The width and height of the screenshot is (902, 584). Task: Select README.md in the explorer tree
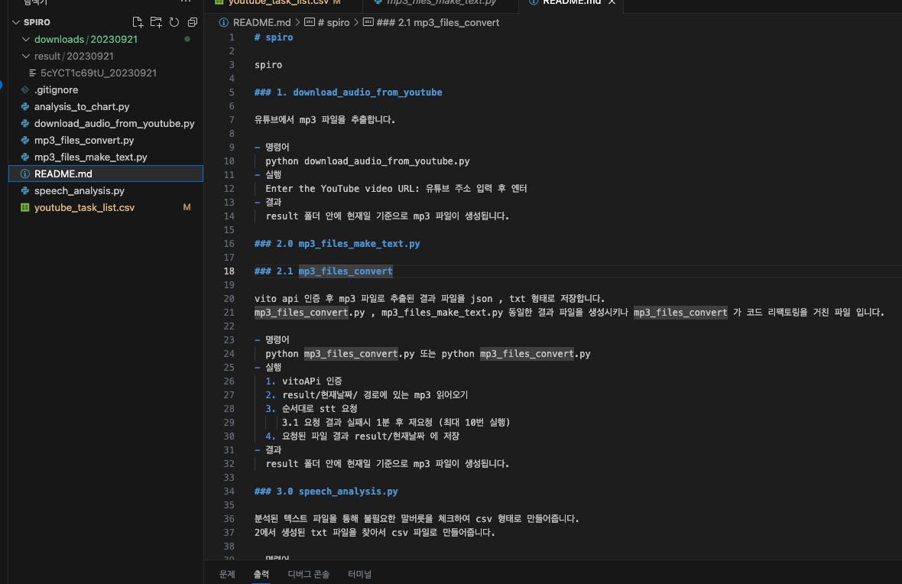click(105, 174)
